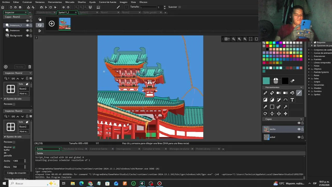The width and height of the screenshot is (332, 187).
Task: Click the Heredar button
Action: point(19,67)
